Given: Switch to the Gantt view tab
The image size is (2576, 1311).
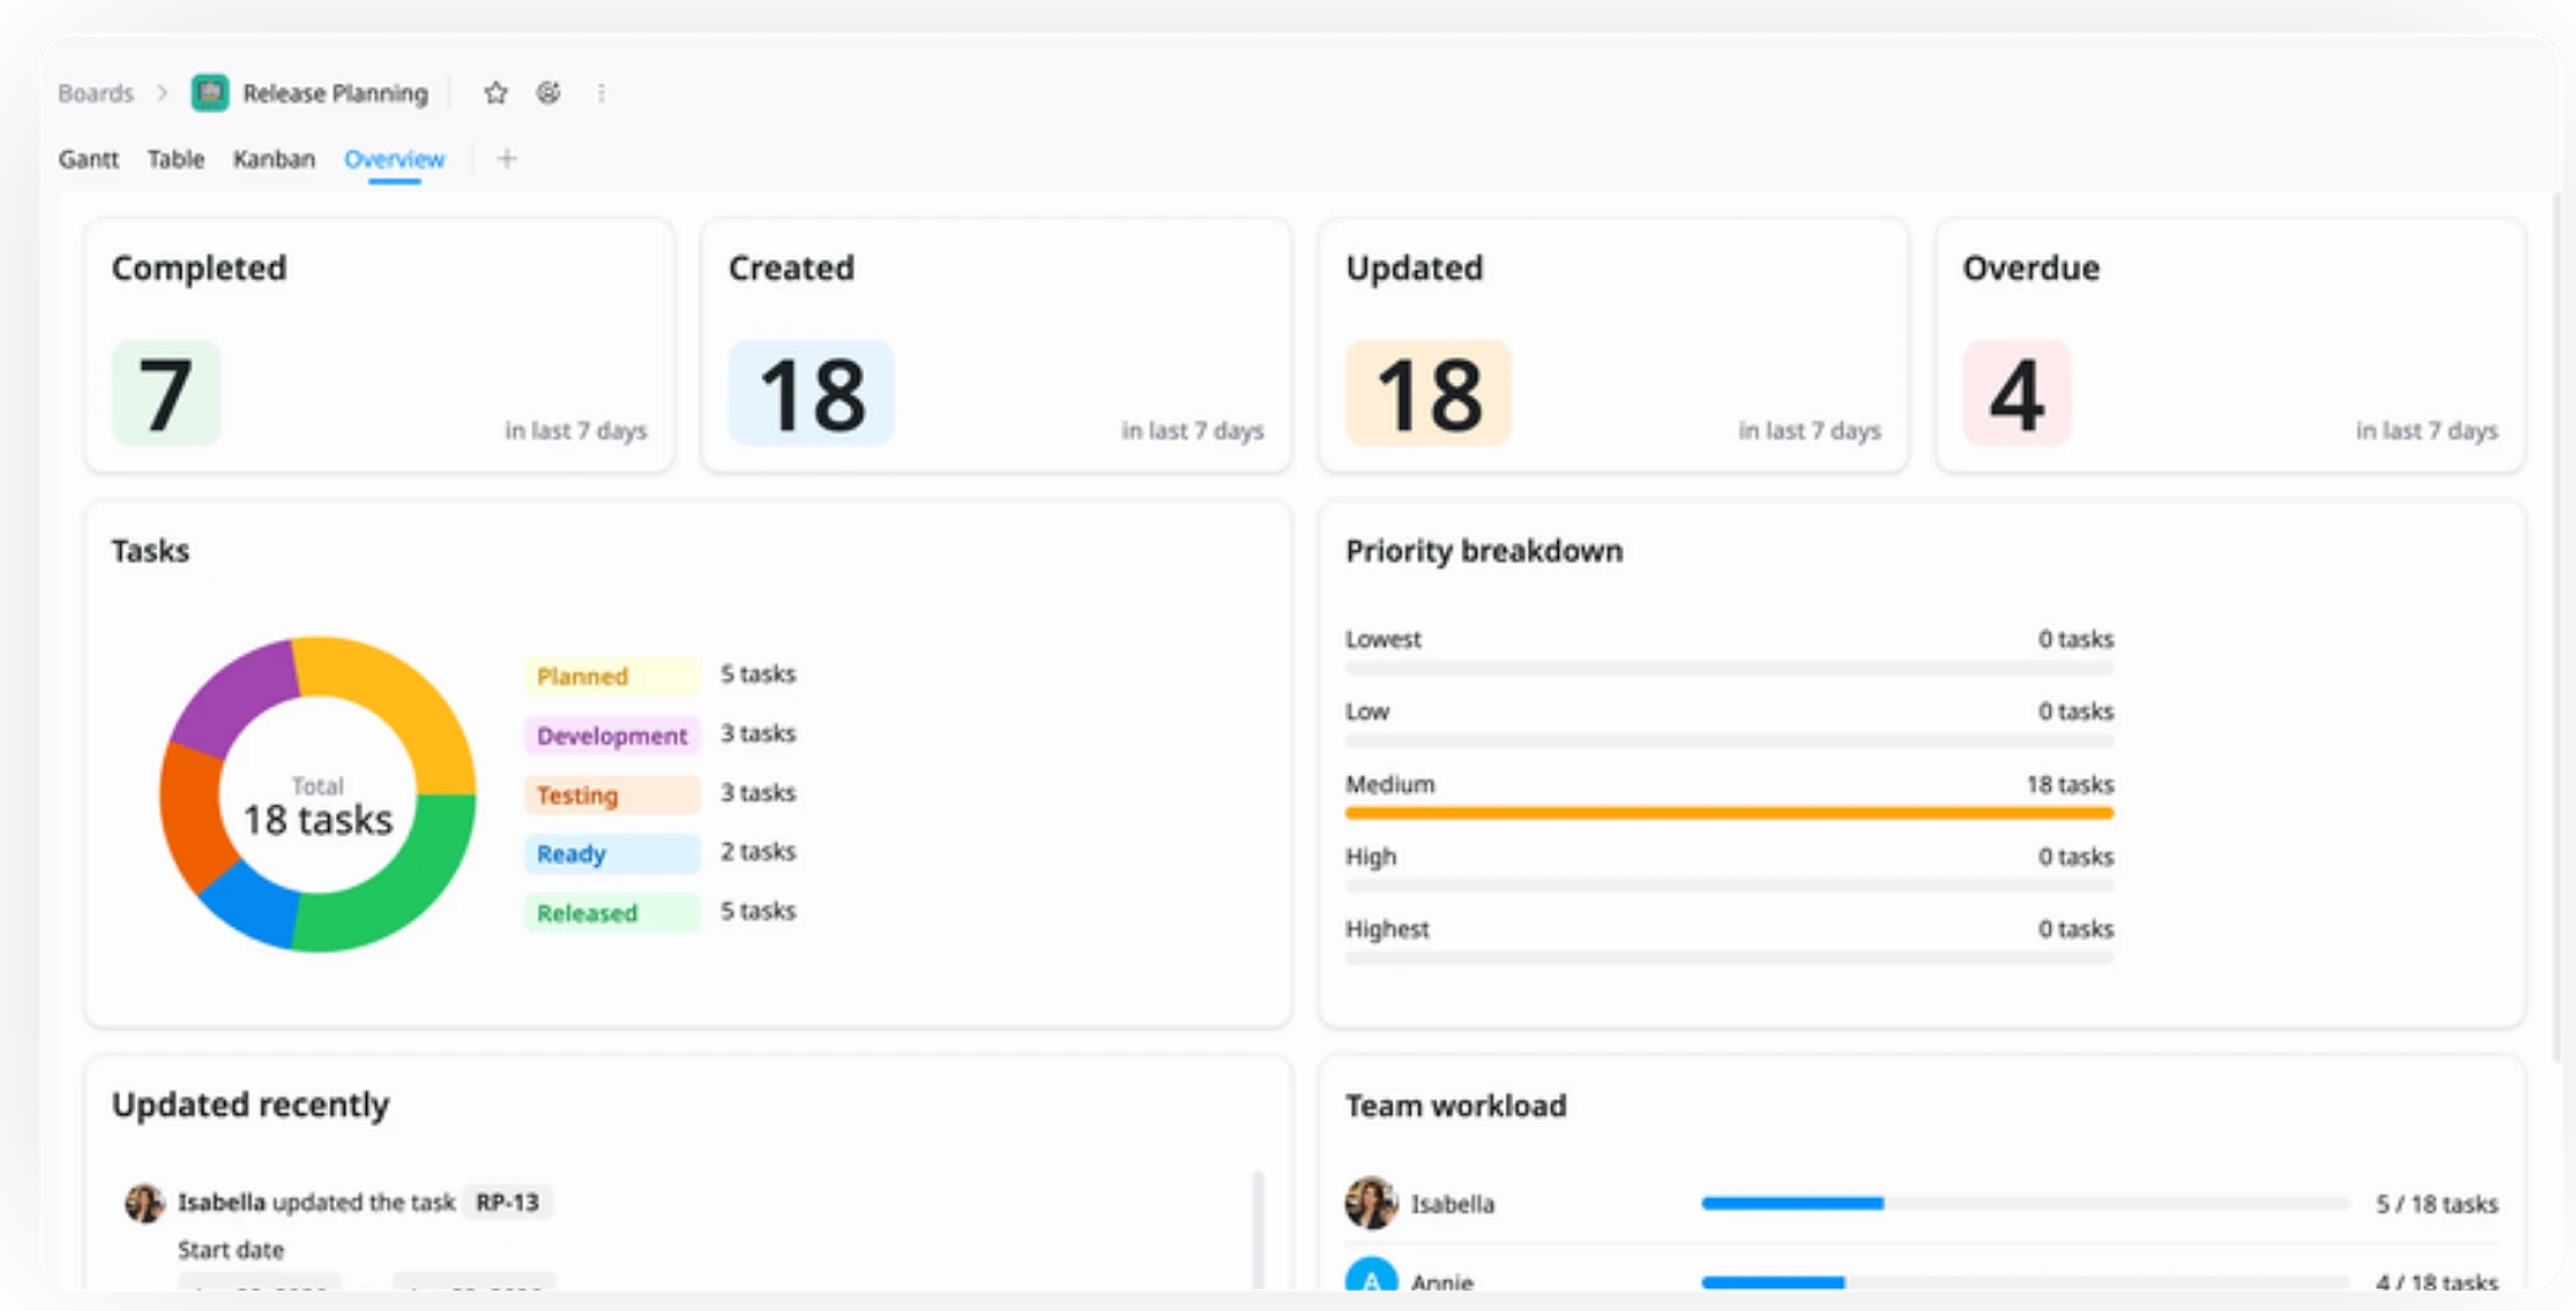Looking at the screenshot, I should point(89,159).
